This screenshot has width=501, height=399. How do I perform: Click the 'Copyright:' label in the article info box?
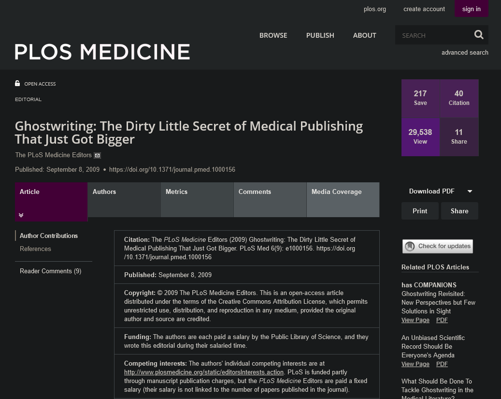(140, 293)
